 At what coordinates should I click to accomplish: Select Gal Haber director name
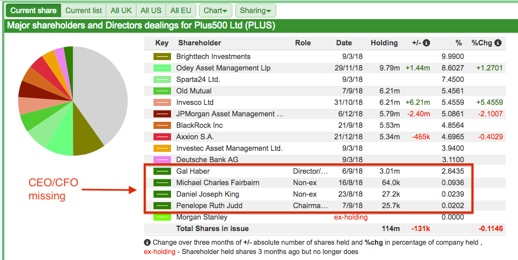click(x=193, y=172)
